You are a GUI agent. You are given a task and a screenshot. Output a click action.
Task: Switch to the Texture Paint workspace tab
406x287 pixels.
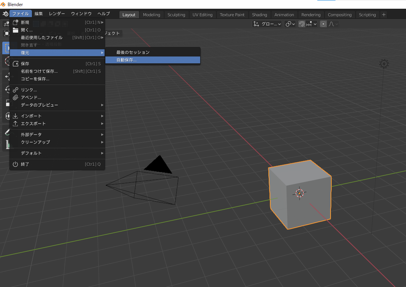tap(232, 15)
